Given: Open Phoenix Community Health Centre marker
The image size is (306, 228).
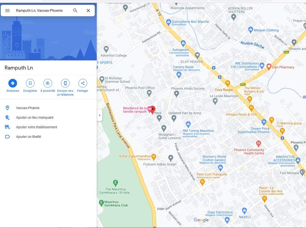Looking at the screenshot, I should 258,143.
